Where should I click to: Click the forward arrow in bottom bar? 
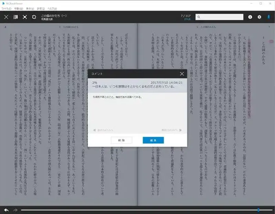coord(15,210)
